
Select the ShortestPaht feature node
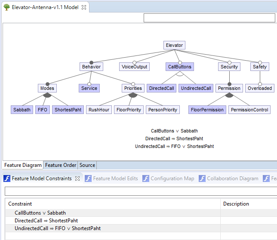[68, 110]
